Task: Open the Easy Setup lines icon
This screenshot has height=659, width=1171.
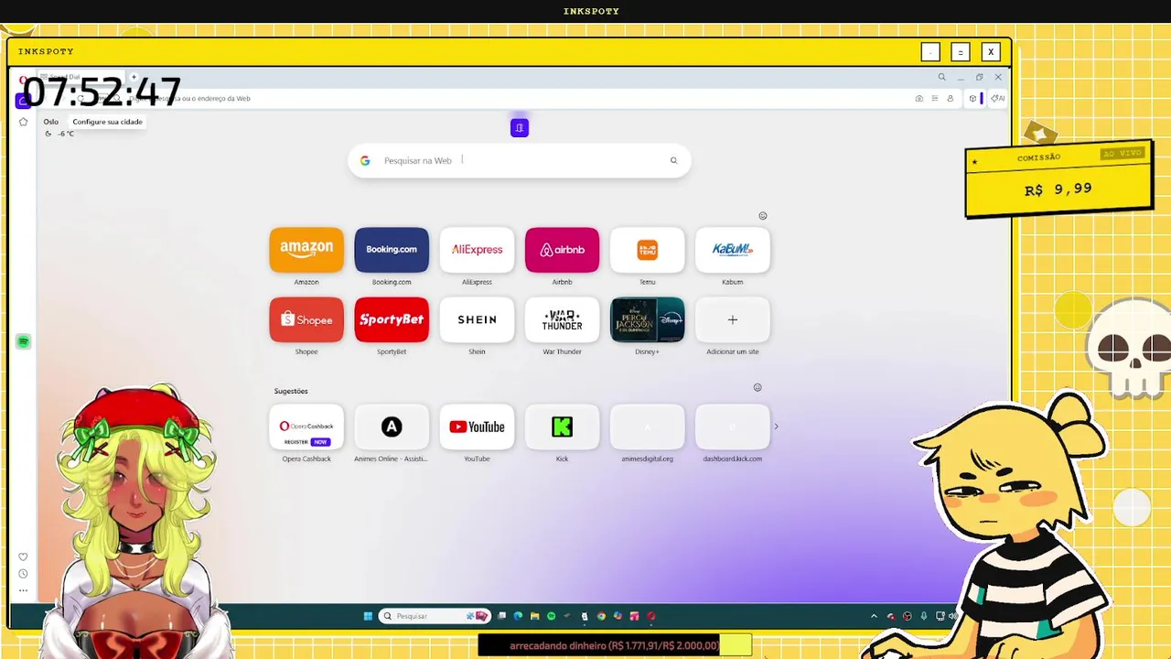Action: 935,98
